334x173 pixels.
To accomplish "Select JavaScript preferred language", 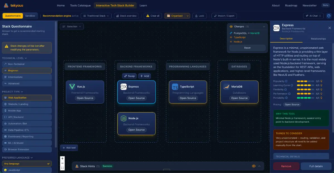I will click(27, 170).
